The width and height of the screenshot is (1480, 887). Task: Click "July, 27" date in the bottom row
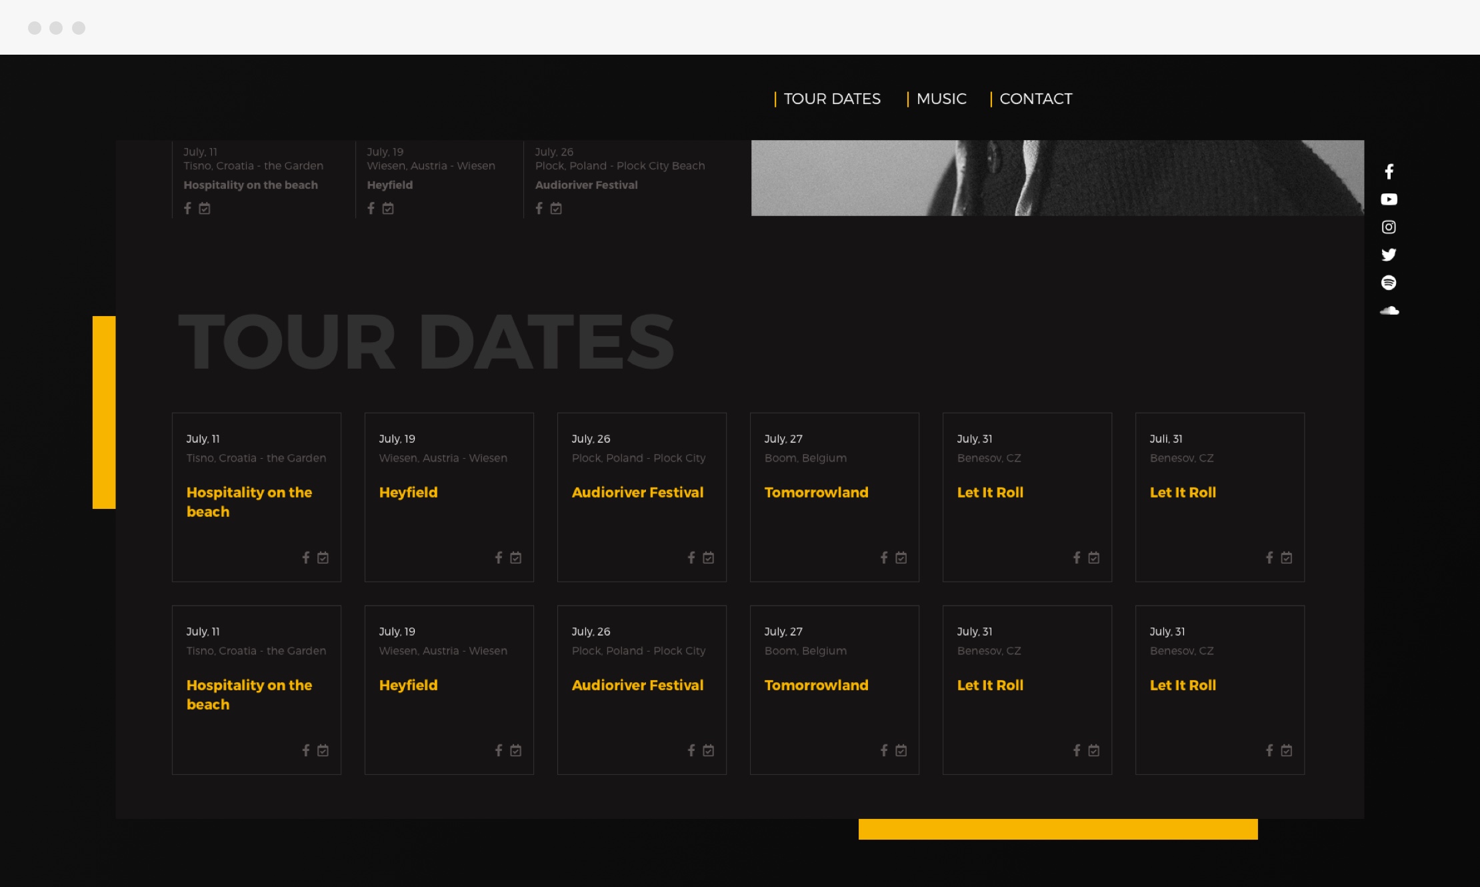(x=783, y=632)
